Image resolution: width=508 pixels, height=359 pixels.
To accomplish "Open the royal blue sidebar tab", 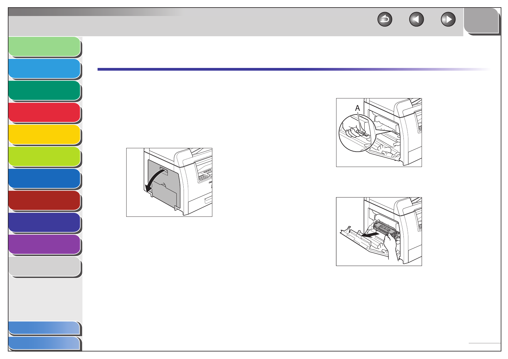I will pyautogui.click(x=45, y=179).
